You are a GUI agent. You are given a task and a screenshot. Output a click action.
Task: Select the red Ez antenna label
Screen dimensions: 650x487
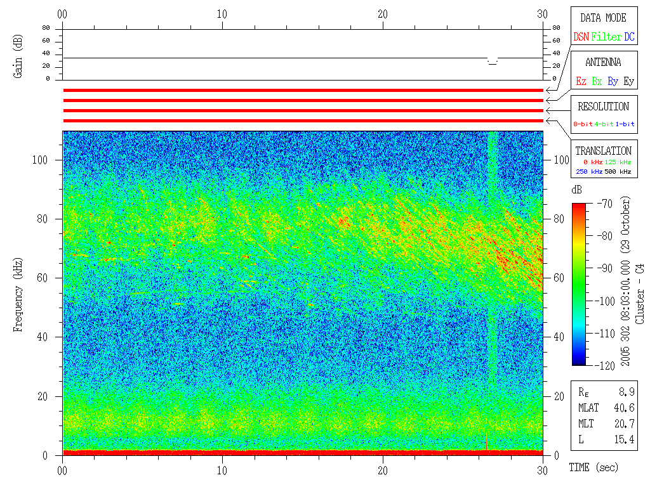tap(581, 81)
